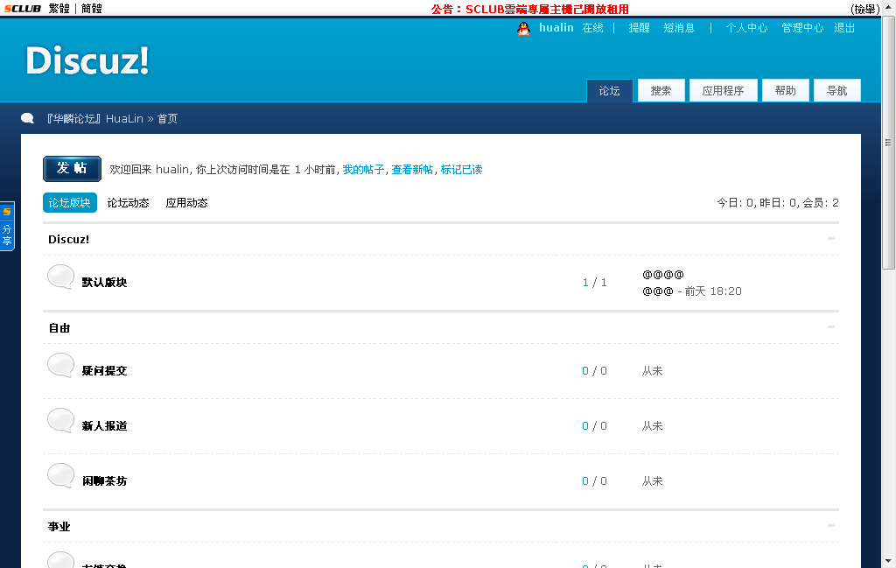Image resolution: width=896 pixels, height=568 pixels.
Task: Click the 在线 online status link
Action: point(592,28)
